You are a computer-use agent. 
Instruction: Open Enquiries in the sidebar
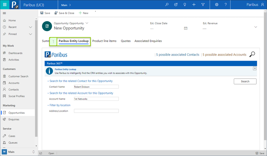[14, 119]
